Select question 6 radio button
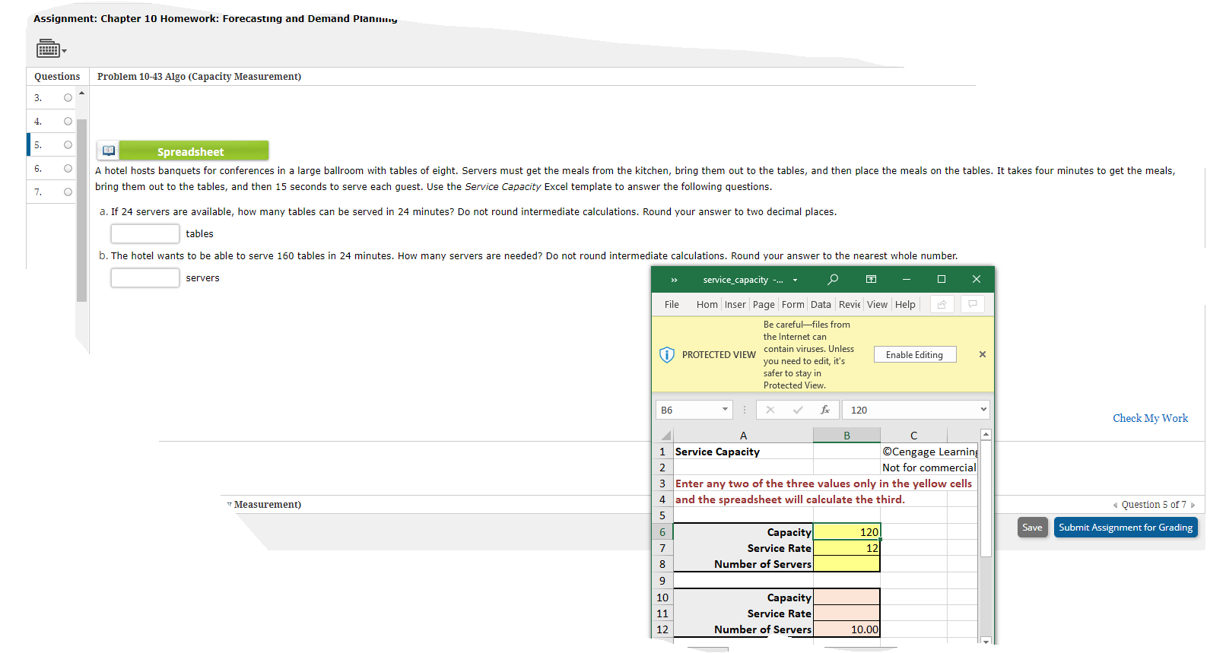 (x=68, y=168)
